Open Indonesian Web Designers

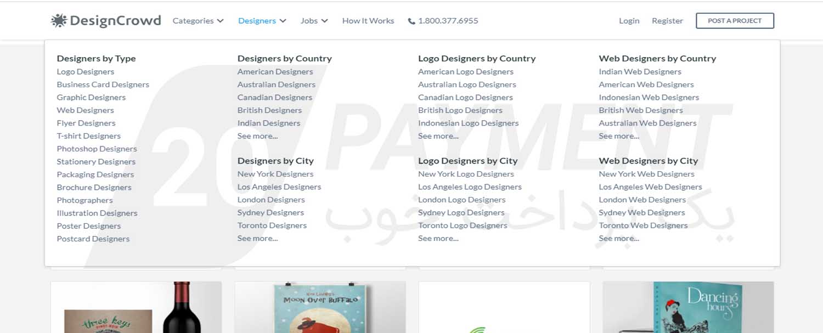649,98
